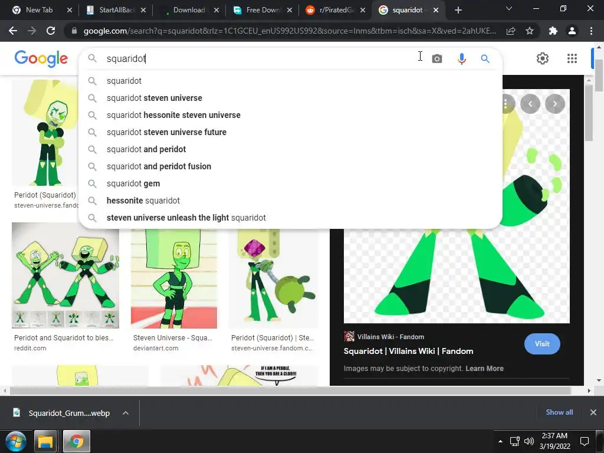This screenshot has height=453, width=604.
Task: Open the tab search chevron
Action: tap(509, 8)
